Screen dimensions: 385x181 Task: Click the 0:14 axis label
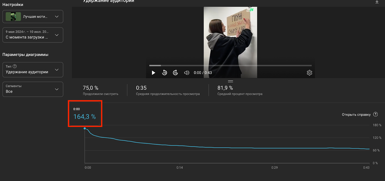[x=180, y=168]
